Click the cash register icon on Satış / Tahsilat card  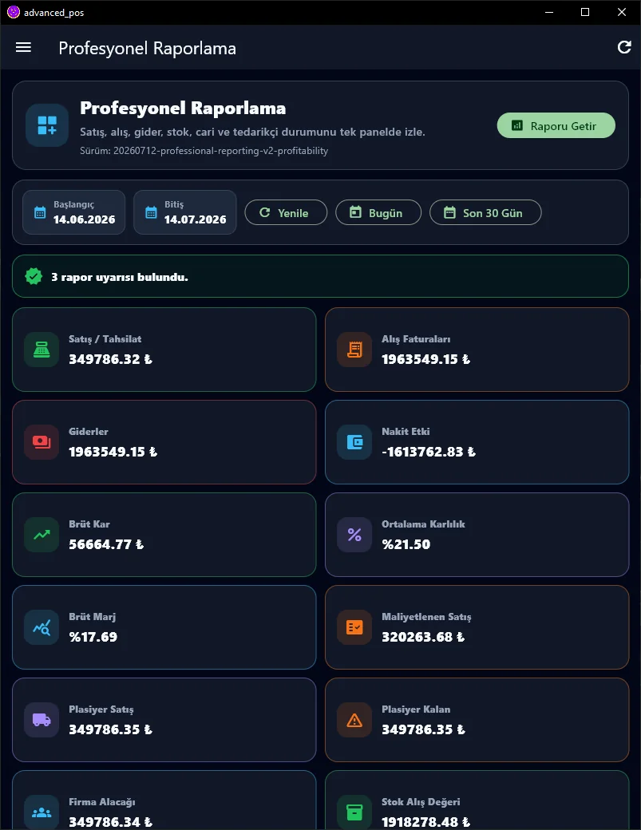[x=42, y=350]
